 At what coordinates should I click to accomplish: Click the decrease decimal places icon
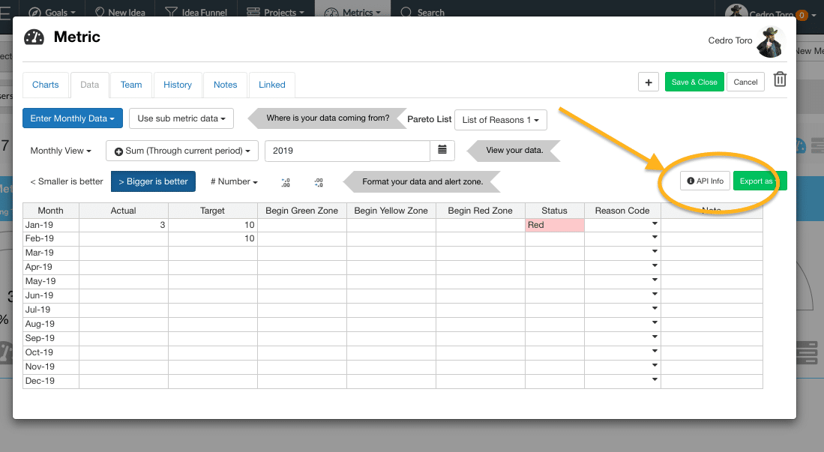click(x=319, y=182)
